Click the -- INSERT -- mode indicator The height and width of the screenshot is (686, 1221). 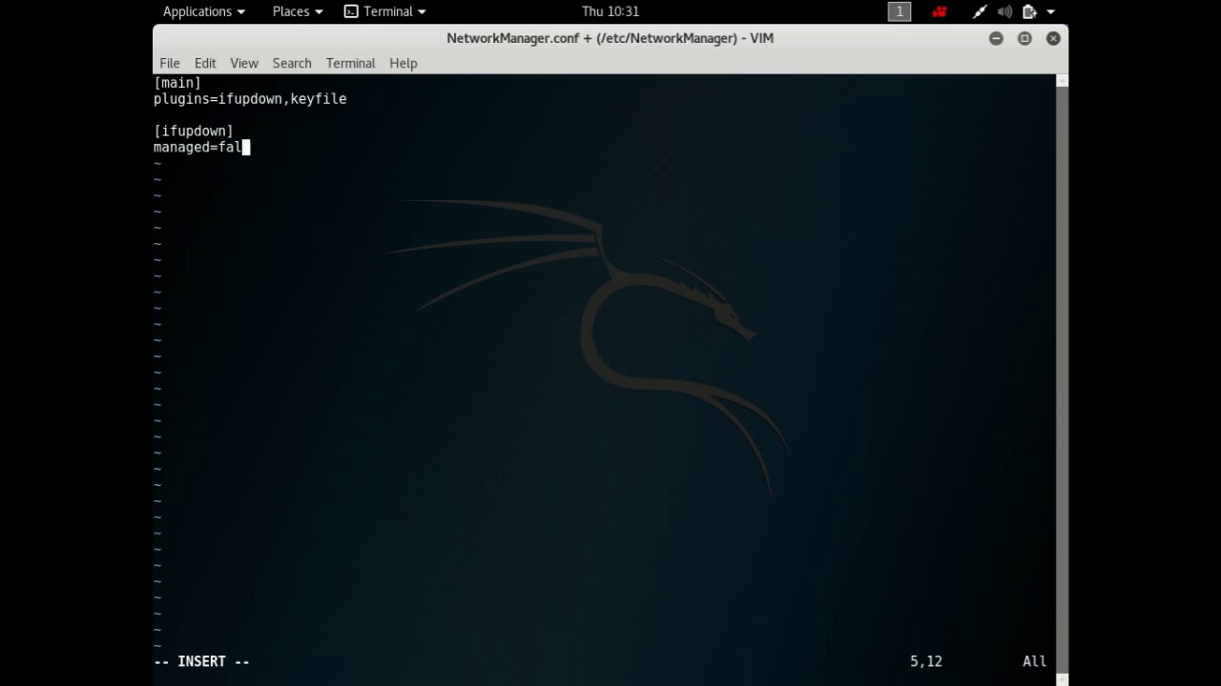tap(201, 661)
